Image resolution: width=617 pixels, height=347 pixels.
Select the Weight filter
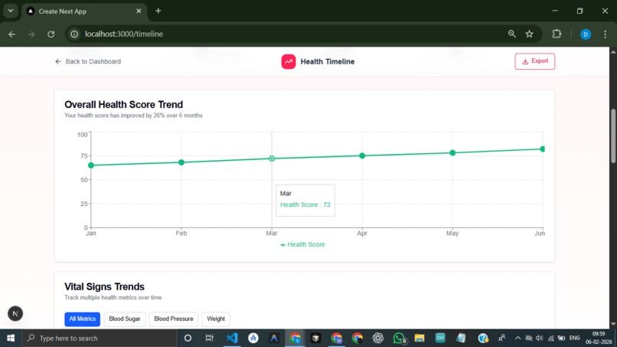tap(216, 319)
